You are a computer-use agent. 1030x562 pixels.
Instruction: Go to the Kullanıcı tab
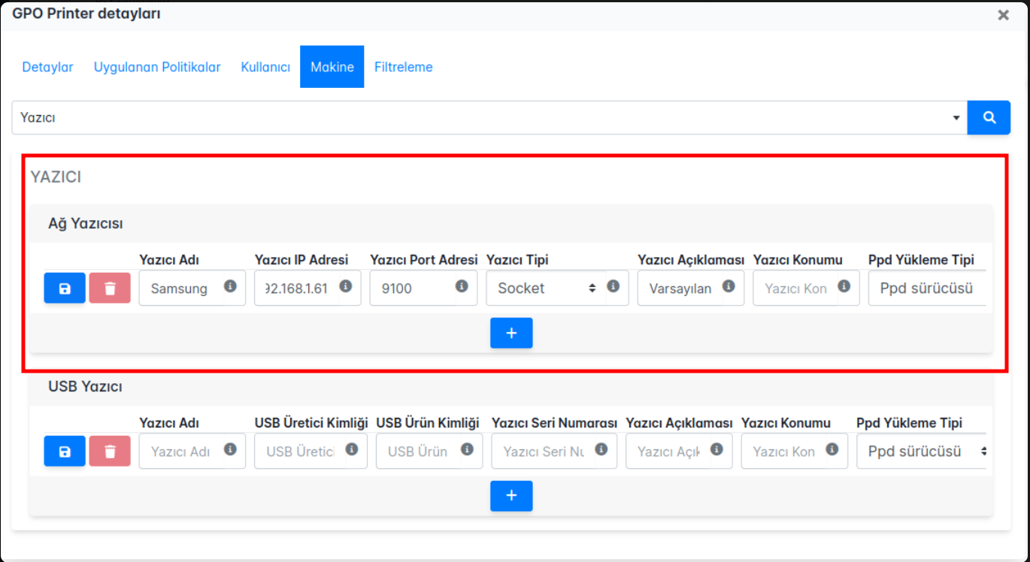(265, 67)
